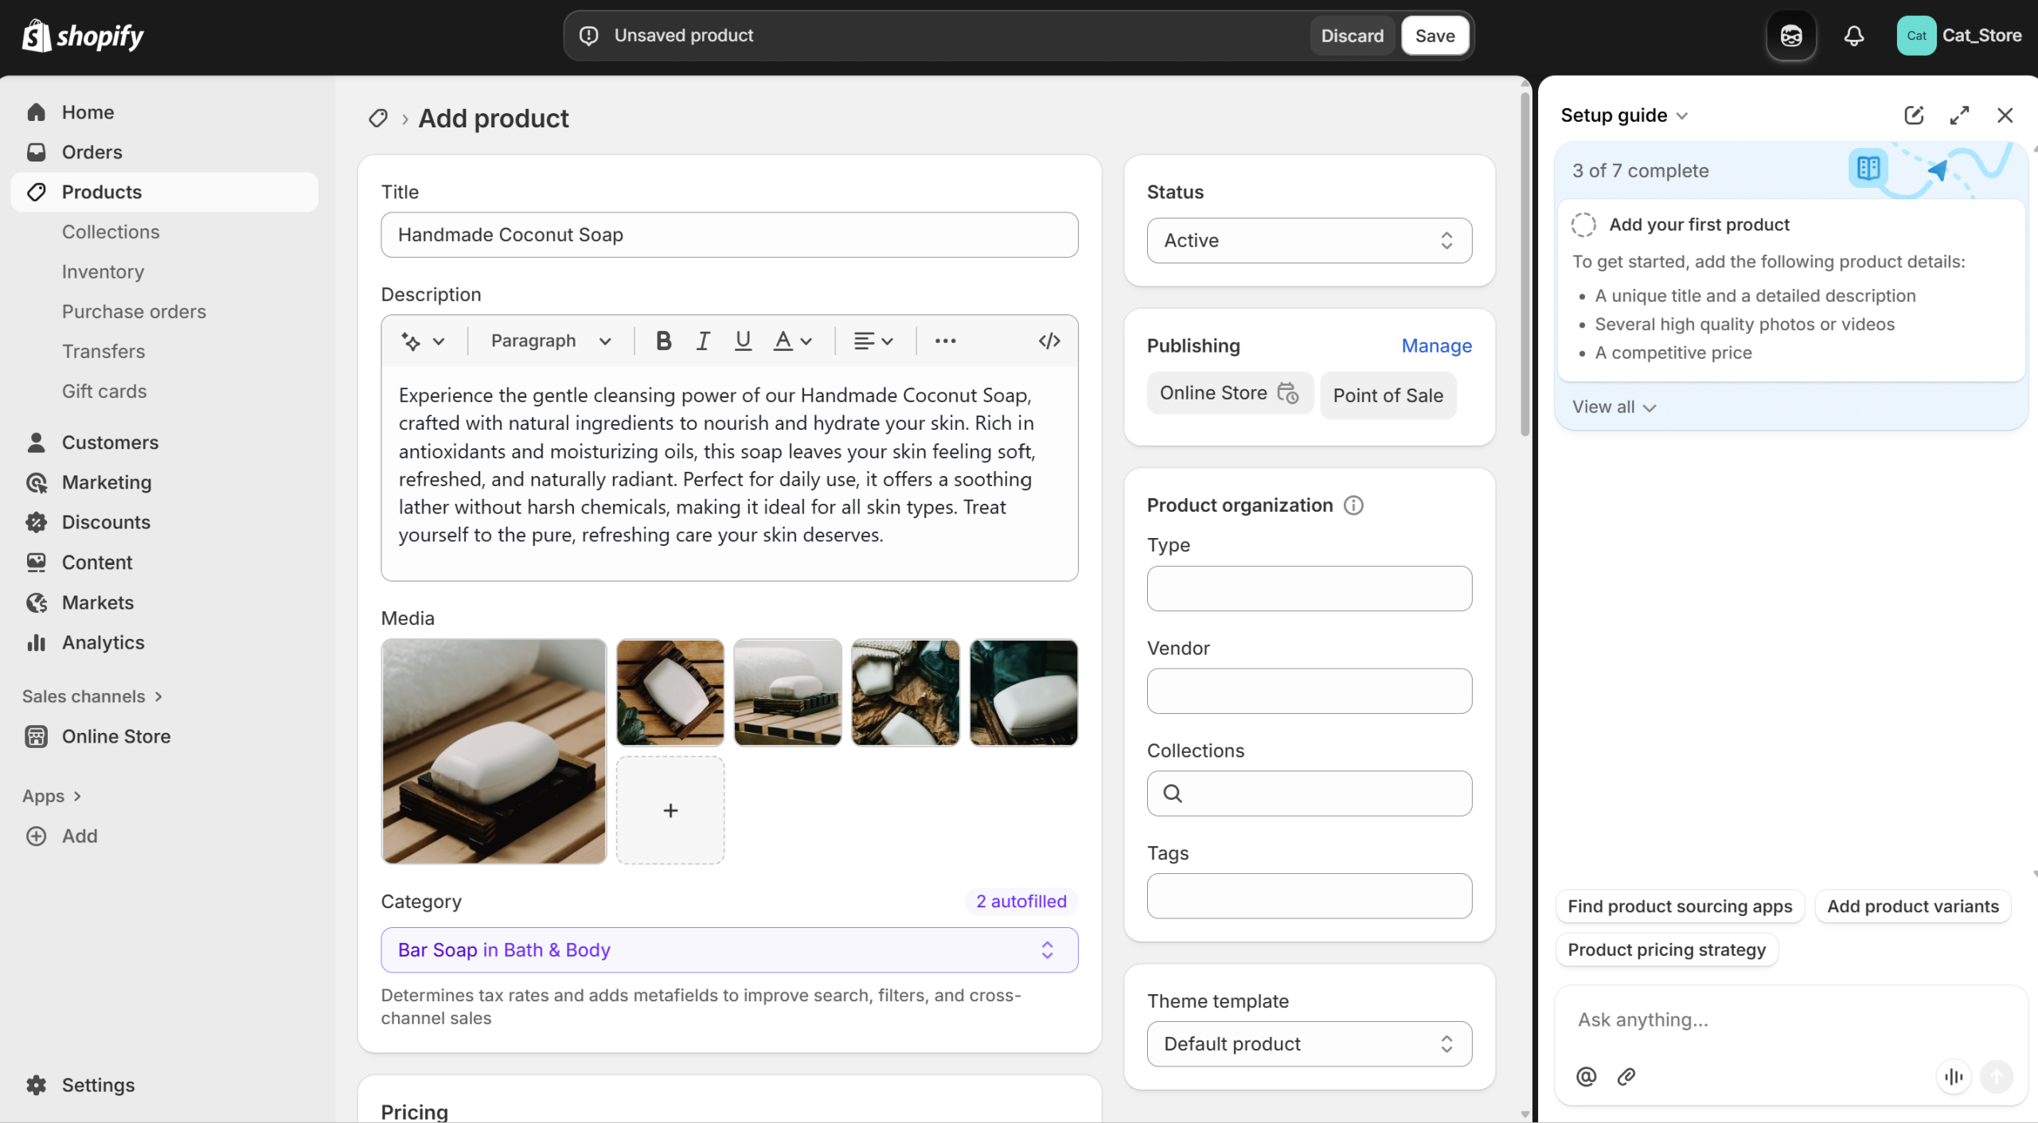Click the Sidekick assistant icon
Screen dimensions: 2038x1123
click(1791, 36)
